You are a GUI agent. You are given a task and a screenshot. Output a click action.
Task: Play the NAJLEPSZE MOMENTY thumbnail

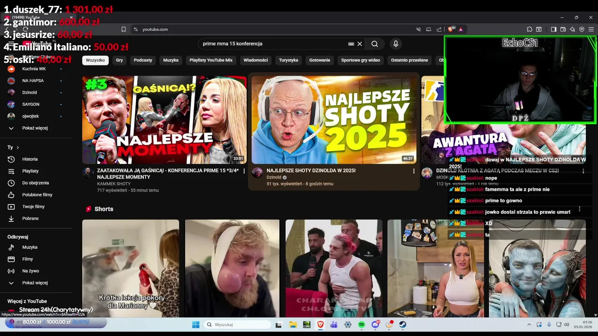pos(164,120)
